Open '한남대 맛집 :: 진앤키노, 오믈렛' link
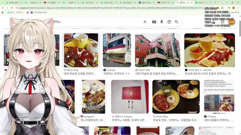 pos(176,120)
